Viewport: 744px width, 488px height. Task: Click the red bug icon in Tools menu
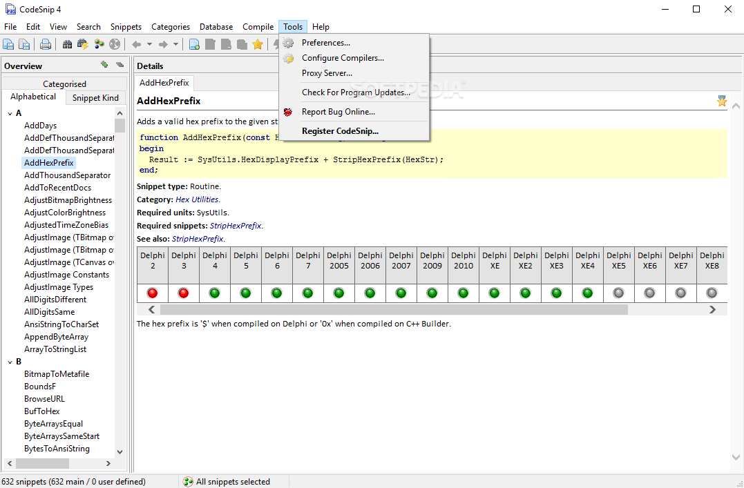click(288, 112)
